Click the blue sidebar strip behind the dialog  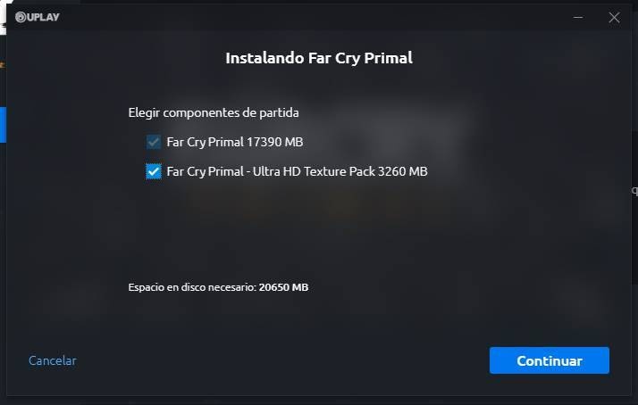(x=3, y=125)
